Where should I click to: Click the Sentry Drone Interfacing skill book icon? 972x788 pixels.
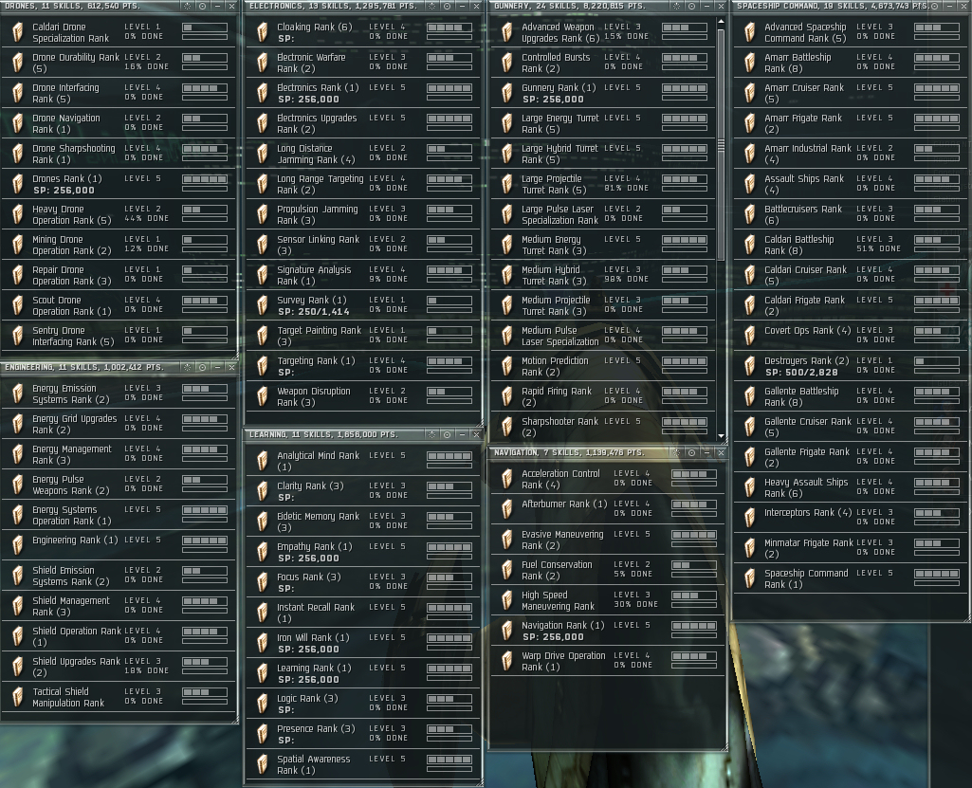(18, 336)
